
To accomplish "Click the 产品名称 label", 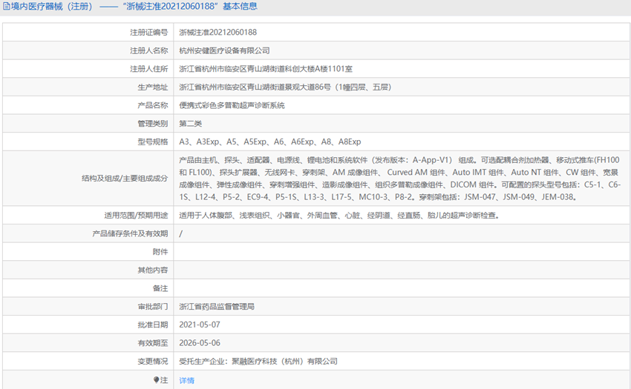I will [x=152, y=105].
